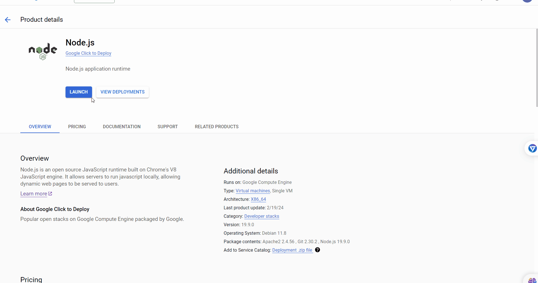The height and width of the screenshot is (283, 538).
Task: Click the help question mark beside Deployment .zip file
Action: point(317,250)
